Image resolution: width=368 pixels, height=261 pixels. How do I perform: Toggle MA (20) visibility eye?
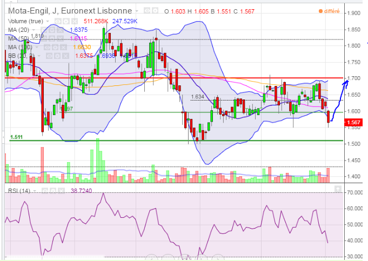(44, 30)
